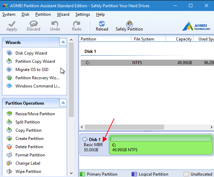Open the Settings menu

click(x=83, y=14)
